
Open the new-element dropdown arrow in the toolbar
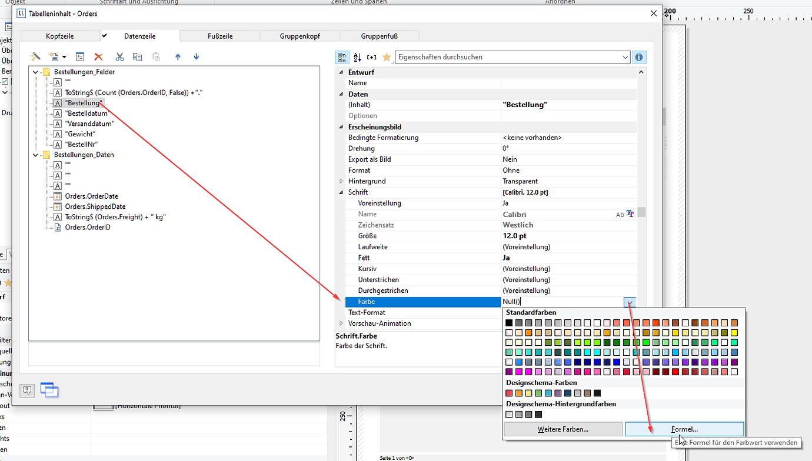click(64, 57)
